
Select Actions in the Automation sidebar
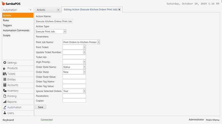18,15
